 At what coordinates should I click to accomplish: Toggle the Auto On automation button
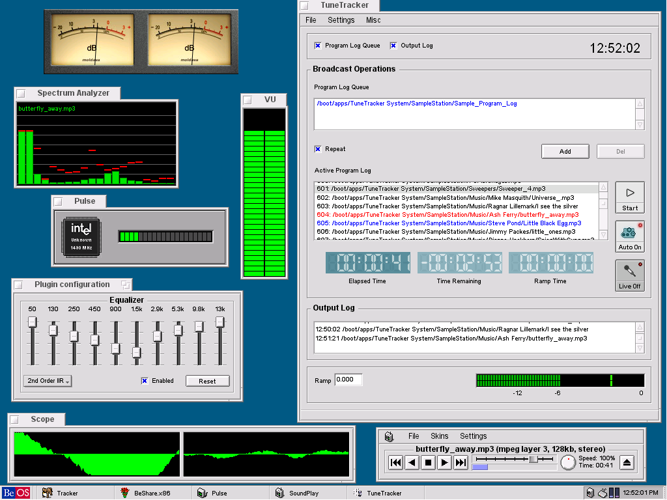pos(630,236)
